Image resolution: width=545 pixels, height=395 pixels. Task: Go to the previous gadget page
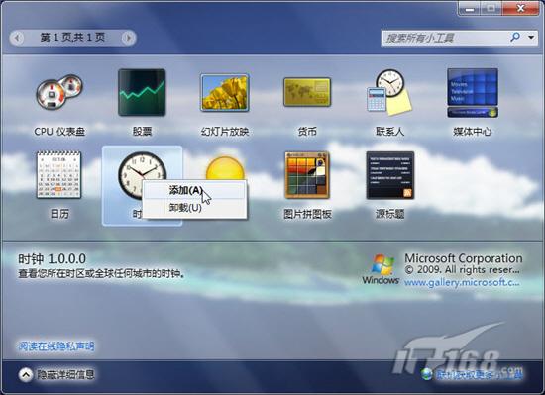coord(18,38)
